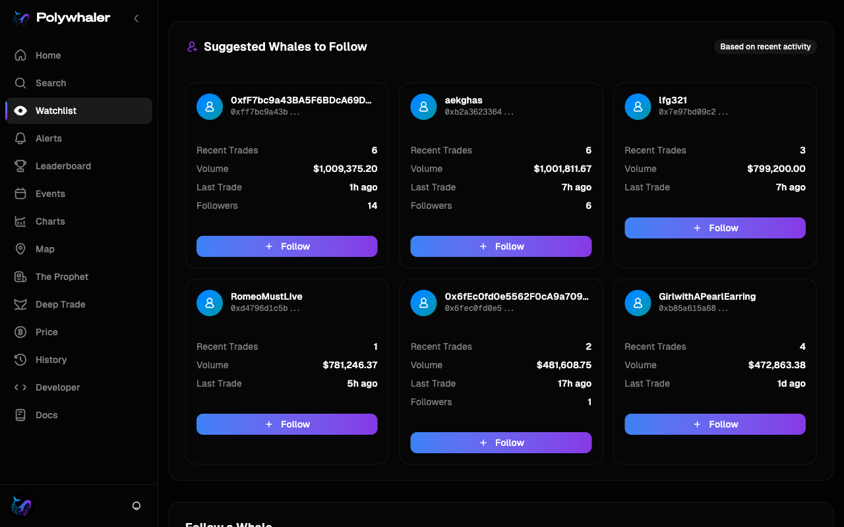Viewport: 844px width, 527px height.
Task: Click aekghas profile avatar icon
Action: [x=424, y=107]
